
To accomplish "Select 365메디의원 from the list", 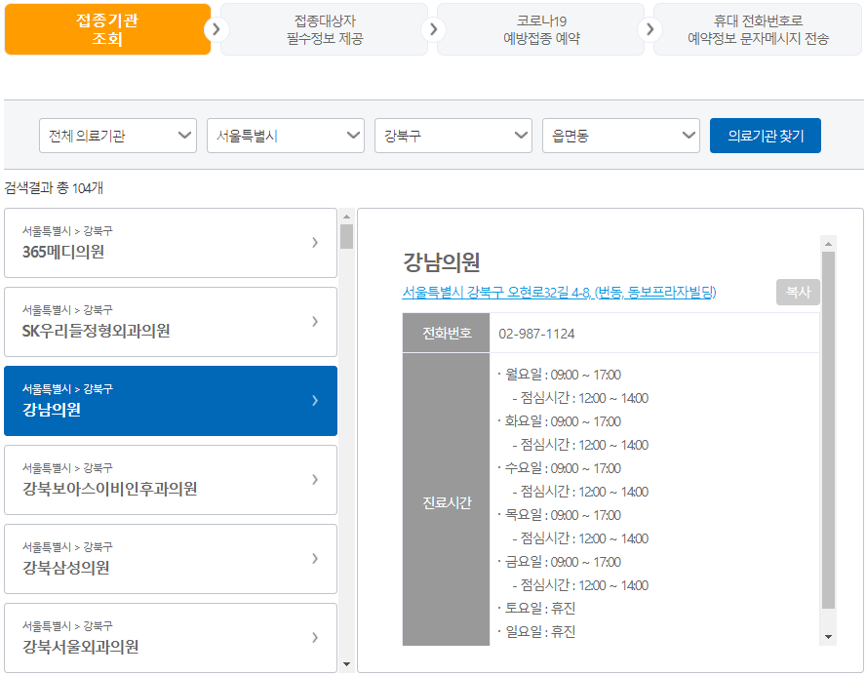I will point(171,243).
